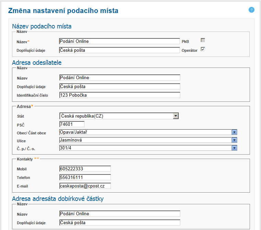Expand the Obec/Část obce dropdown arrow
The image size is (261, 230).
point(235,132)
